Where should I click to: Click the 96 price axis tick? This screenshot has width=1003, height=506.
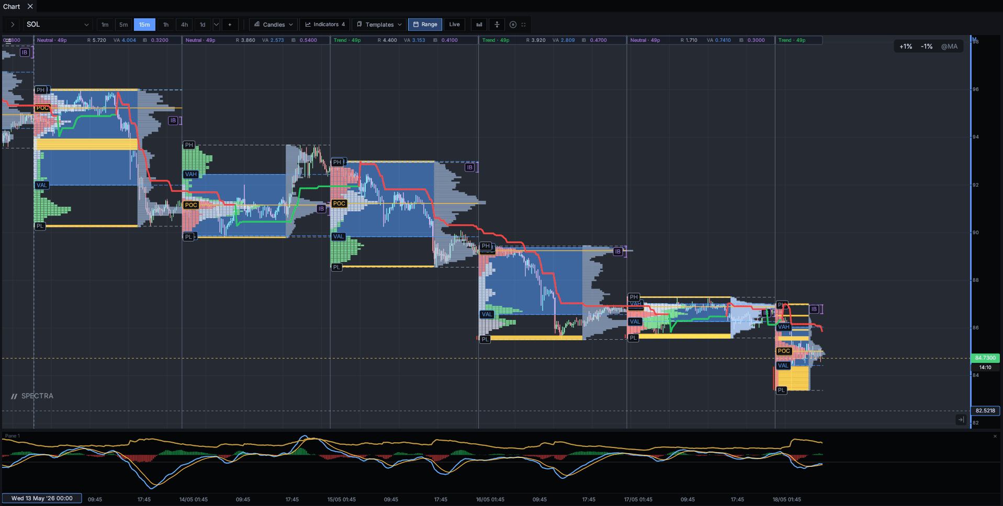pyautogui.click(x=976, y=89)
